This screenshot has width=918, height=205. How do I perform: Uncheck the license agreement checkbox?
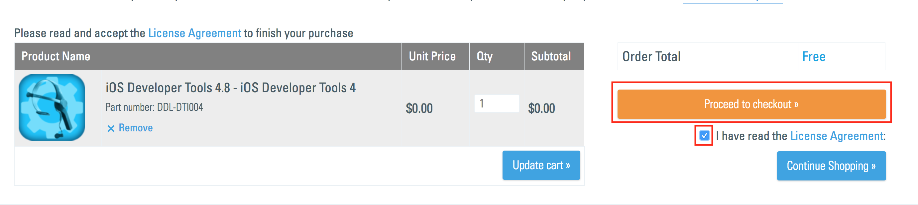(704, 136)
